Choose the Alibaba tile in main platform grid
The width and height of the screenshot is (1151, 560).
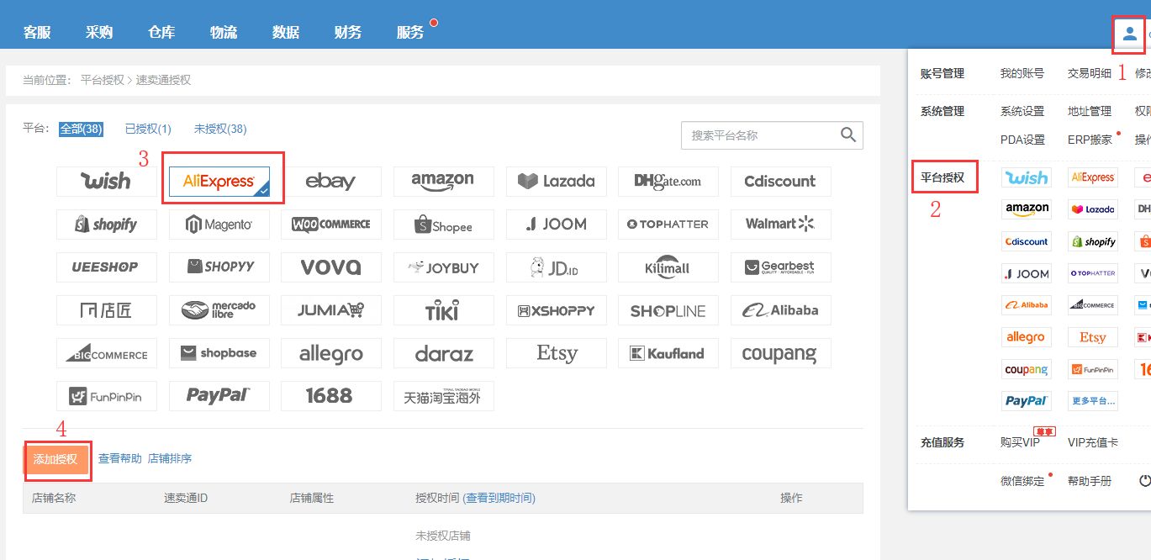tap(781, 310)
